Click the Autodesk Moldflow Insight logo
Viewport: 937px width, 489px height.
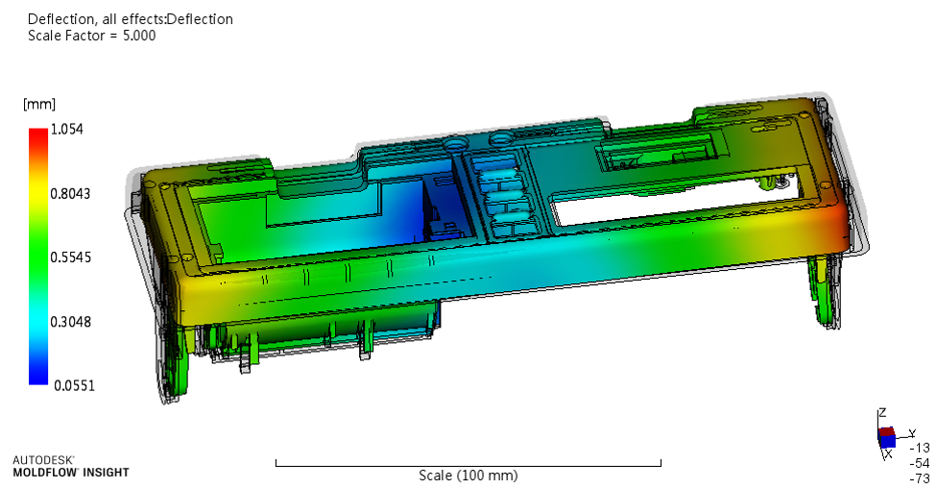pos(70,466)
